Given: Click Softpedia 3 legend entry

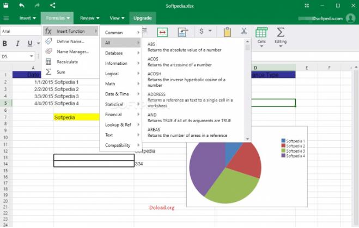Looking at the screenshot, I should click(293, 151).
